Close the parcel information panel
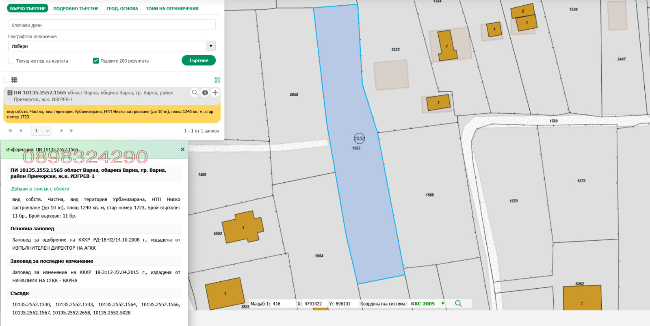650x326 pixels. coord(182,149)
